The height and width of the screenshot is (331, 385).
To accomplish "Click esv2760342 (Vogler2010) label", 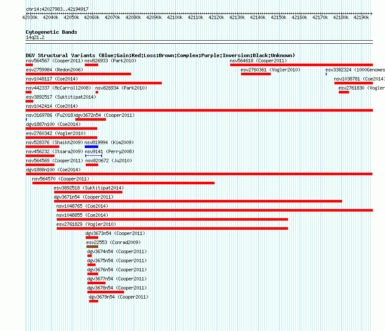I will (x=56, y=133).
